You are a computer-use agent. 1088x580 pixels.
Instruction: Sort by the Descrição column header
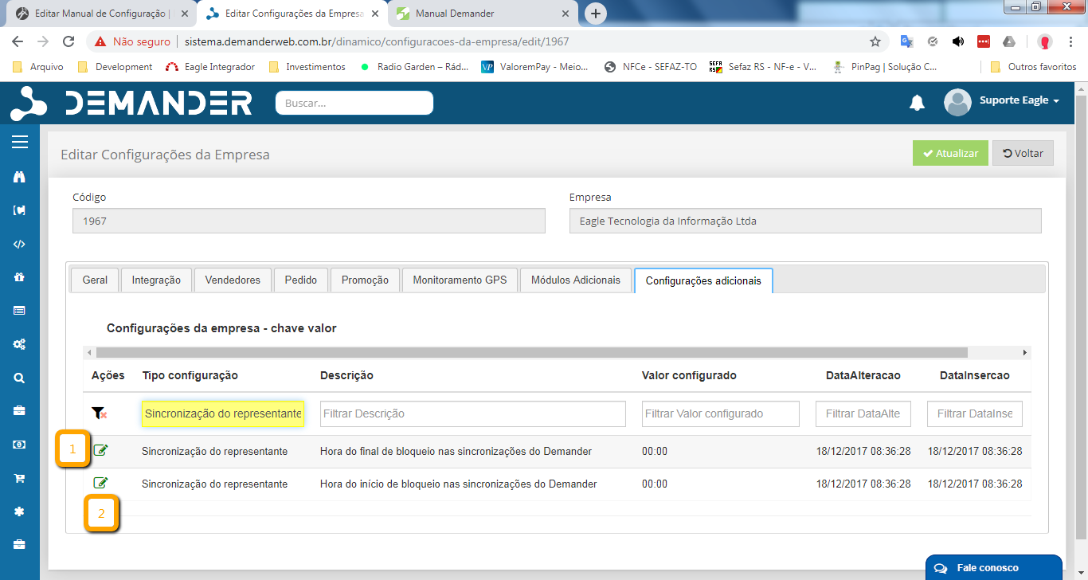(x=346, y=375)
